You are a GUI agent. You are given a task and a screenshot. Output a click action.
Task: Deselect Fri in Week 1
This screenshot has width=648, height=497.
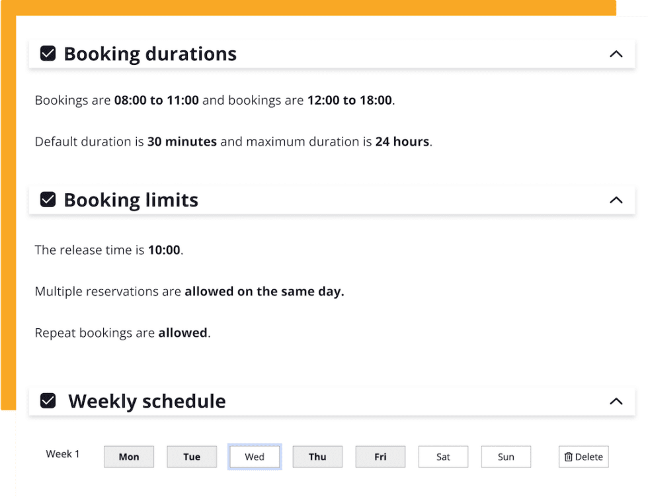(x=380, y=457)
